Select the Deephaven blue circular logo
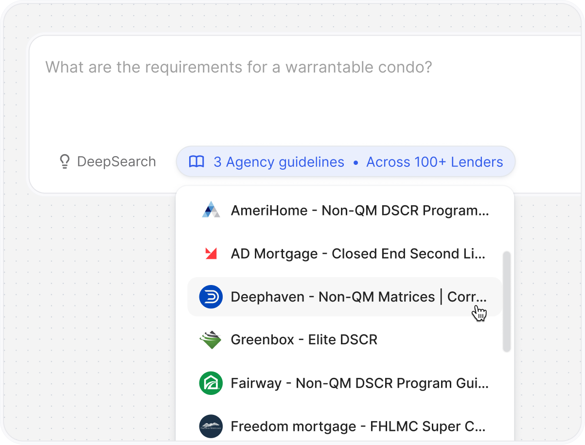 coord(211,297)
